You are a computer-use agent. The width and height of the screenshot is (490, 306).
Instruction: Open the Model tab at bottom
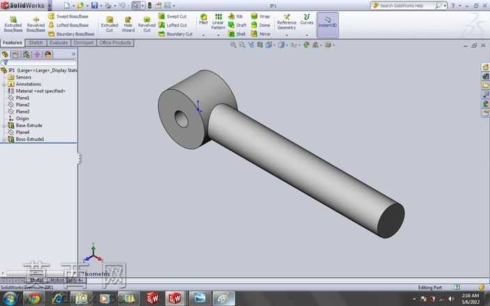[36, 280]
